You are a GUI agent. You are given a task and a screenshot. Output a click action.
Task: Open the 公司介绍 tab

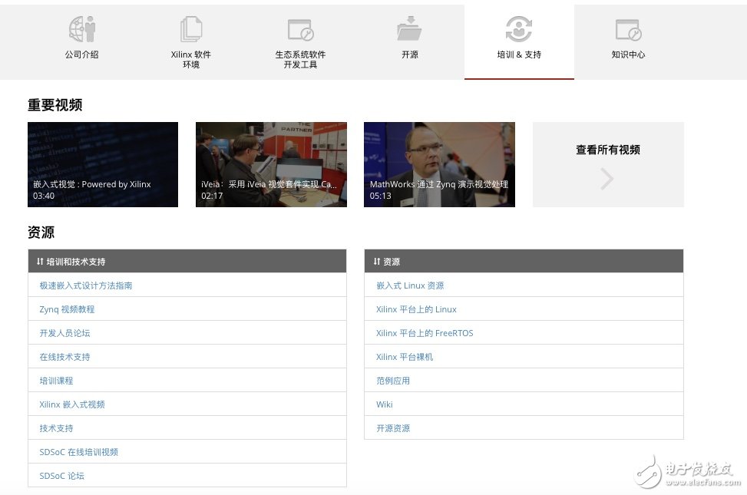82,42
